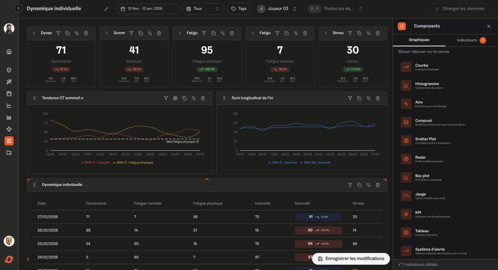Open the highlighted dashboard grid icon in sidebar
Viewport: 498px width, 270px height.
pos(9,141)
